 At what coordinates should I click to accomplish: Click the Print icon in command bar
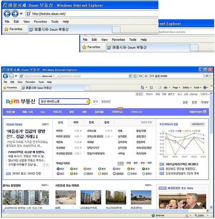click(x=165, y=88)
